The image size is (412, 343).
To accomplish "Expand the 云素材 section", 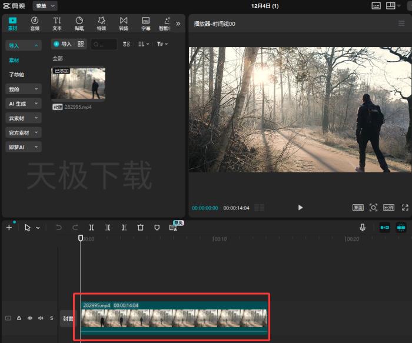I will point(24,118).
